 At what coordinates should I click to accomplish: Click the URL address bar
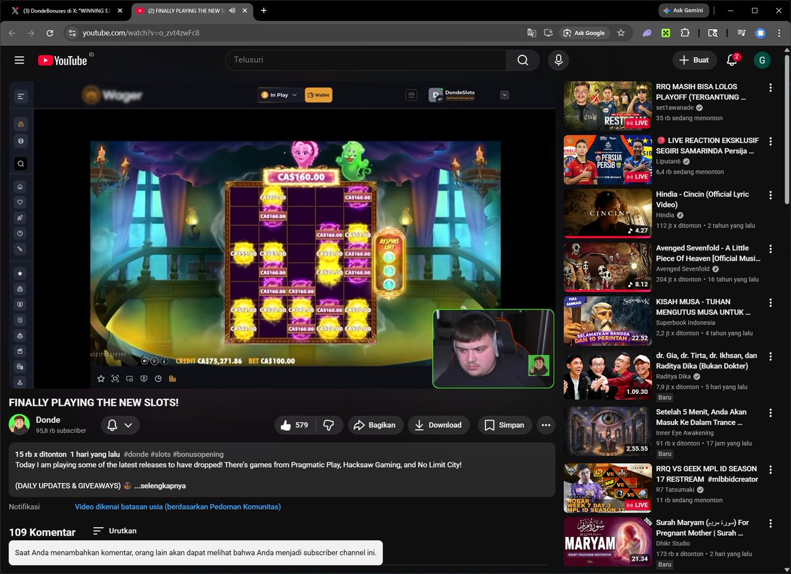[298, 33]
